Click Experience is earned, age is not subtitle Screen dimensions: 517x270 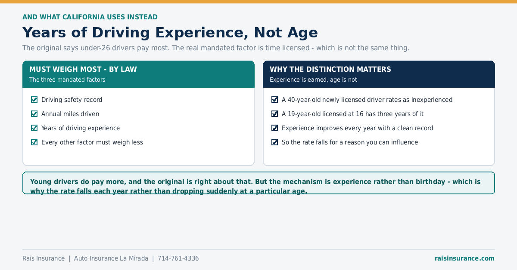click(313, 80)
